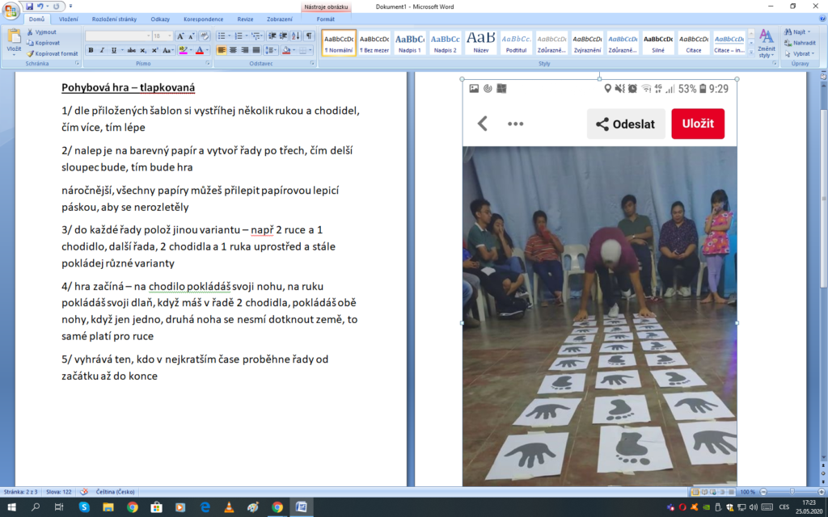Zoom in with the plus button

click(822, 492)
